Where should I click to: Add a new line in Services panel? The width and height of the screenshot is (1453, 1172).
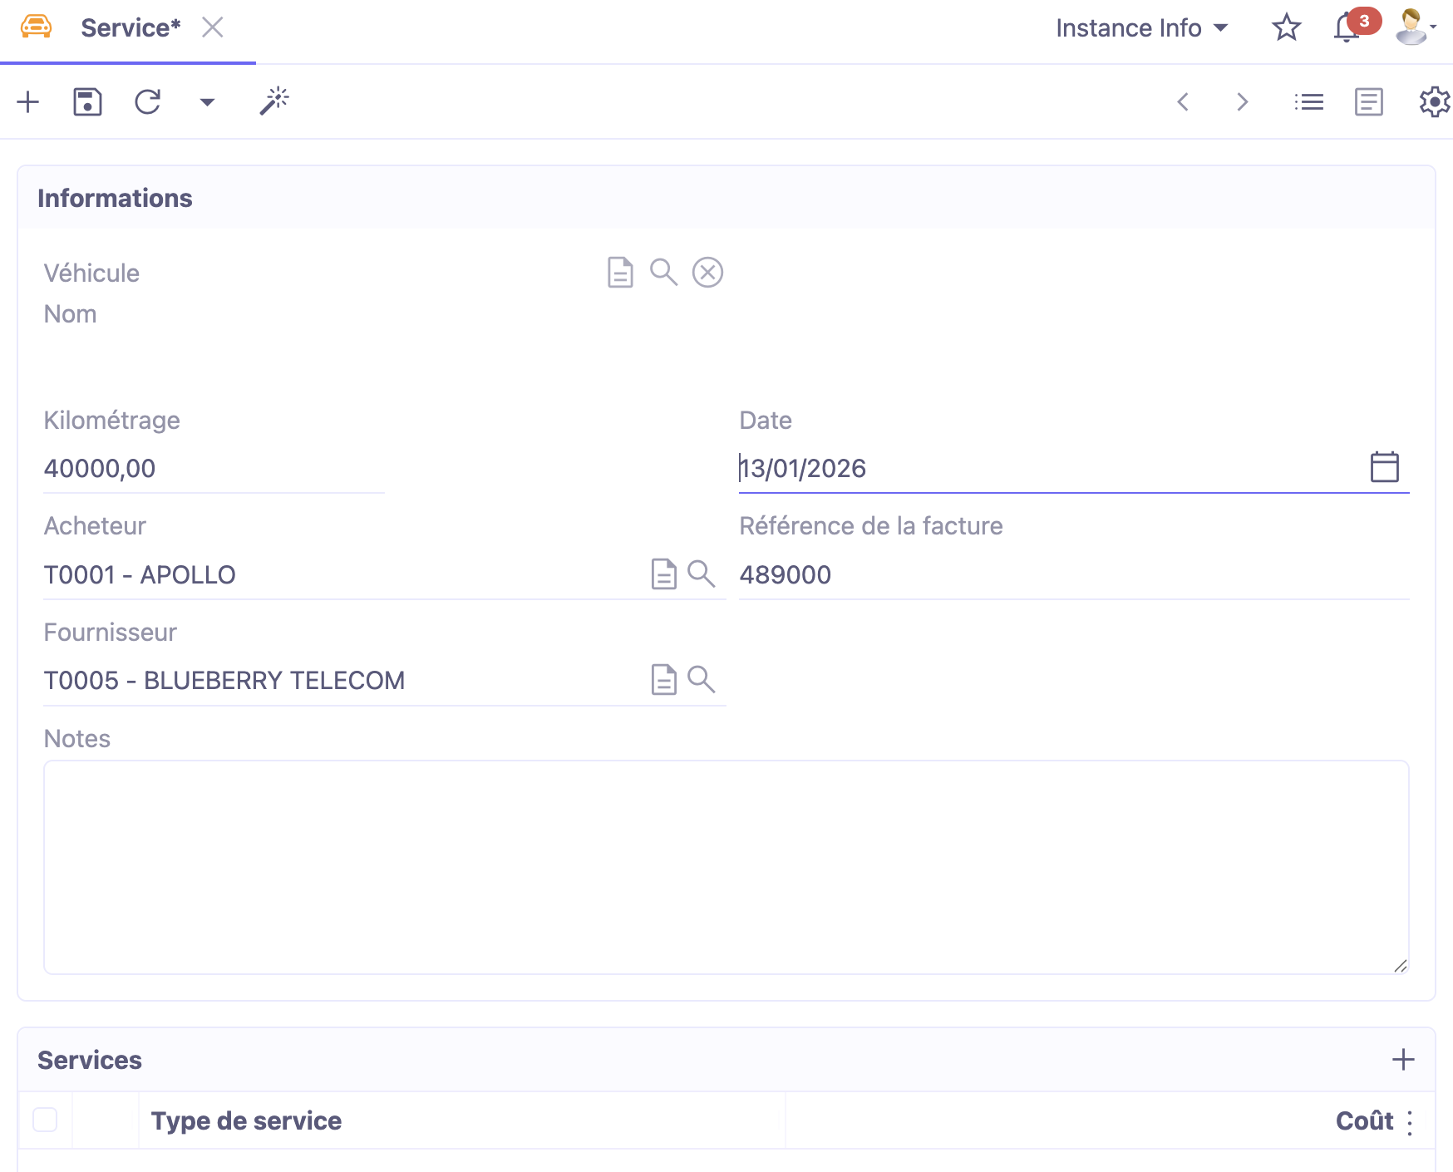[x=1402, y=1060]
